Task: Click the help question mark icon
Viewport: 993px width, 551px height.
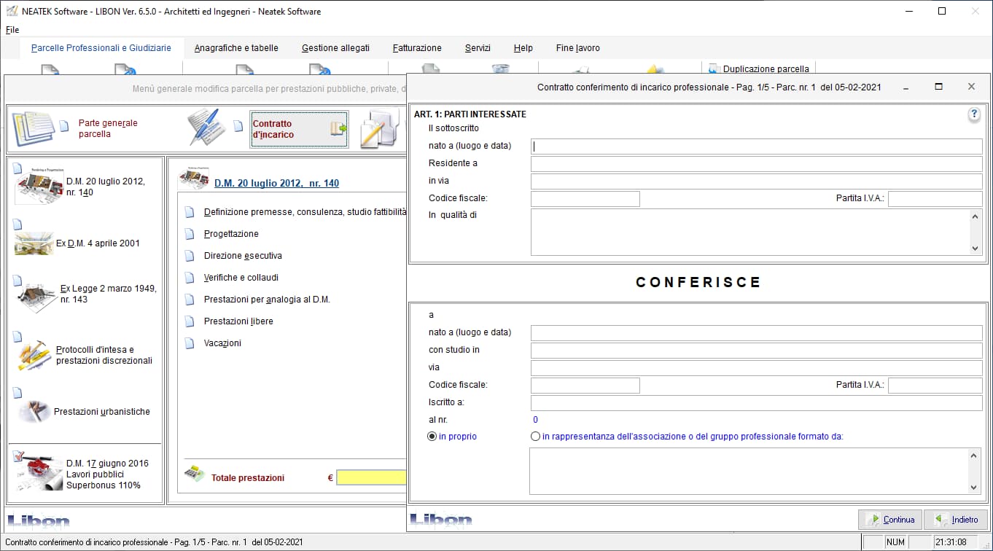Action: tap(973, 114)
